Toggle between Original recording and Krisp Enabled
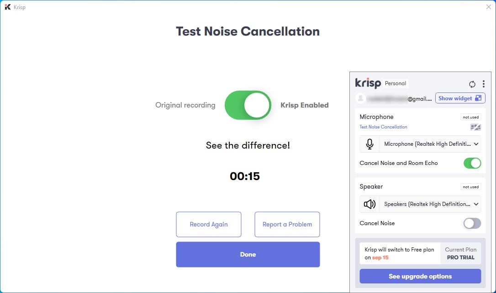Viewport: 496px width, 293px height. (x=248, y=105)
